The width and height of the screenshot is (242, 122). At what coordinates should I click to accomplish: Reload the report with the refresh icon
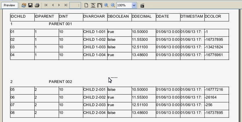(24, 5)
